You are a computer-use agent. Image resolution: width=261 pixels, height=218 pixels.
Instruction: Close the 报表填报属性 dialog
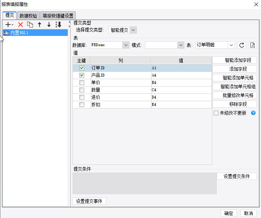pos(256,4)
